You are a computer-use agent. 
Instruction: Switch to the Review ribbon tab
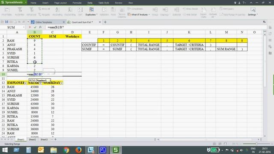tap(119, 3)
